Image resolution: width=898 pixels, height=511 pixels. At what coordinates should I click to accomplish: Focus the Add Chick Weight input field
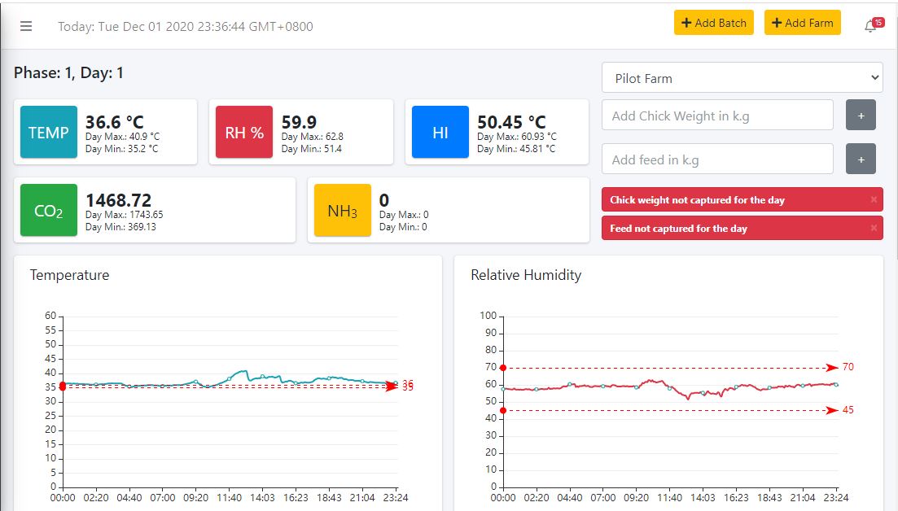coord(717,116)
